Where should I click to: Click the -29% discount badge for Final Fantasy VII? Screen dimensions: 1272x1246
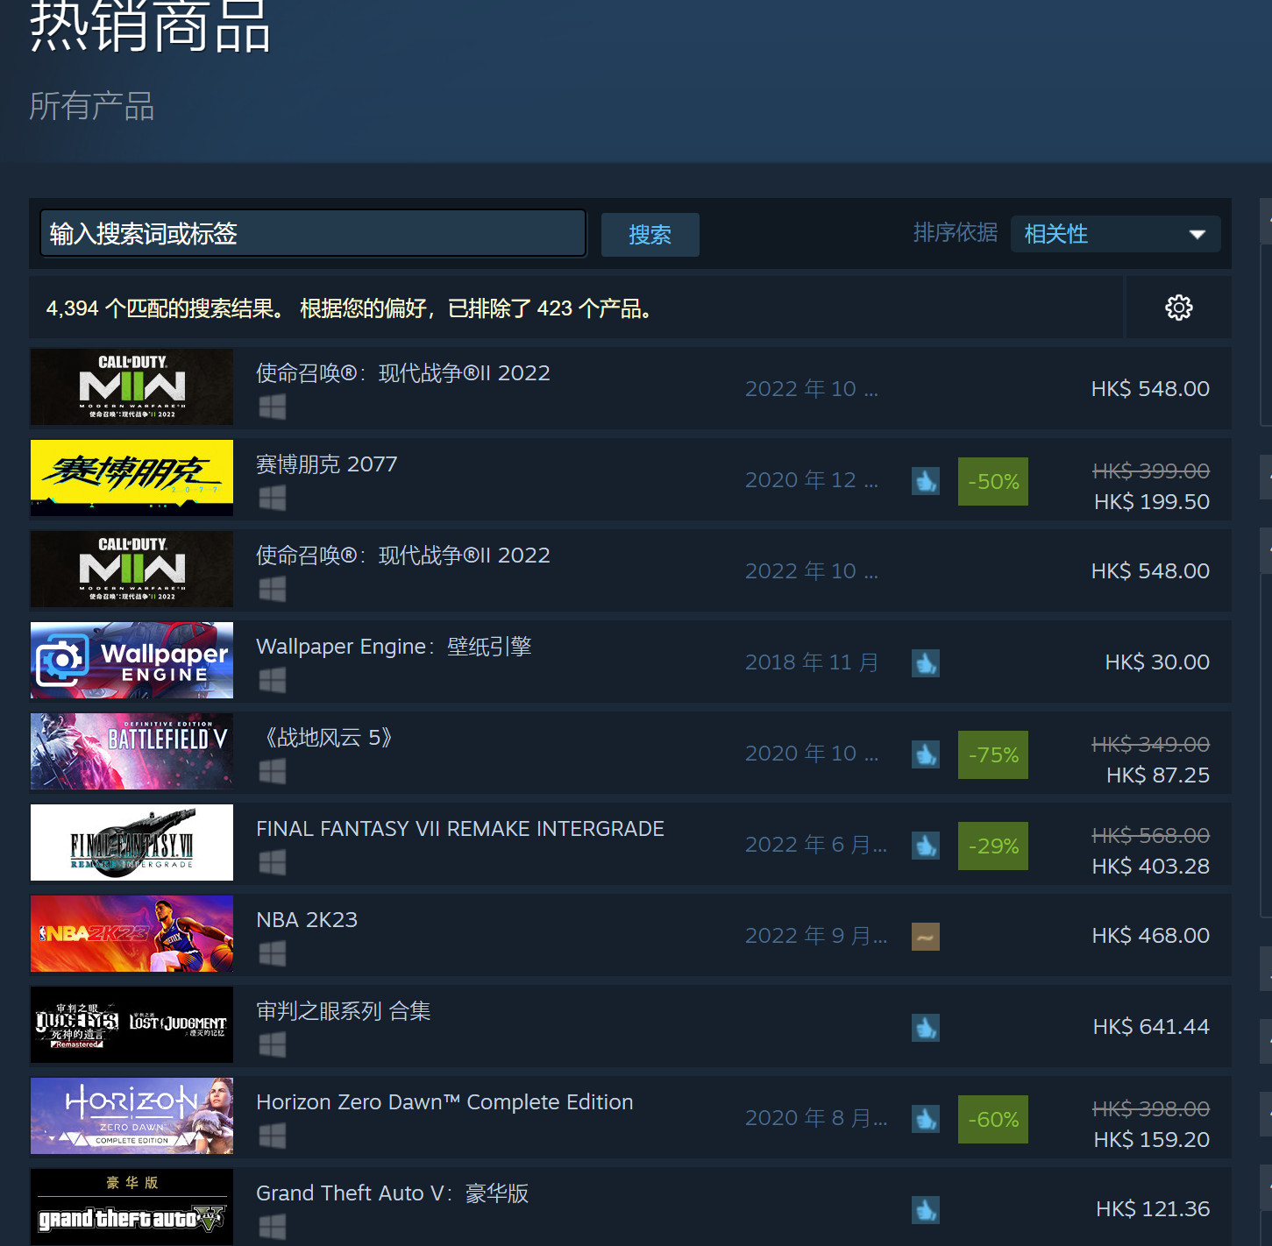pyautogui.click(x=992, y=846)
